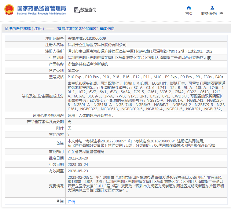Click the 政务服务门户 user icon
This screenshot has height=209, width=231.
(x=212, y=8)
